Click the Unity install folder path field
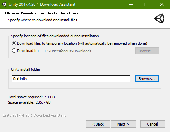 [71, 79]
